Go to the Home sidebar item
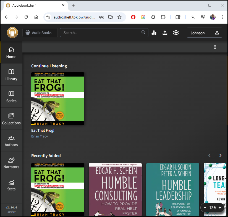Image resolution: width=228 pixels, height=217 pixels. click(x=11, y=52)
